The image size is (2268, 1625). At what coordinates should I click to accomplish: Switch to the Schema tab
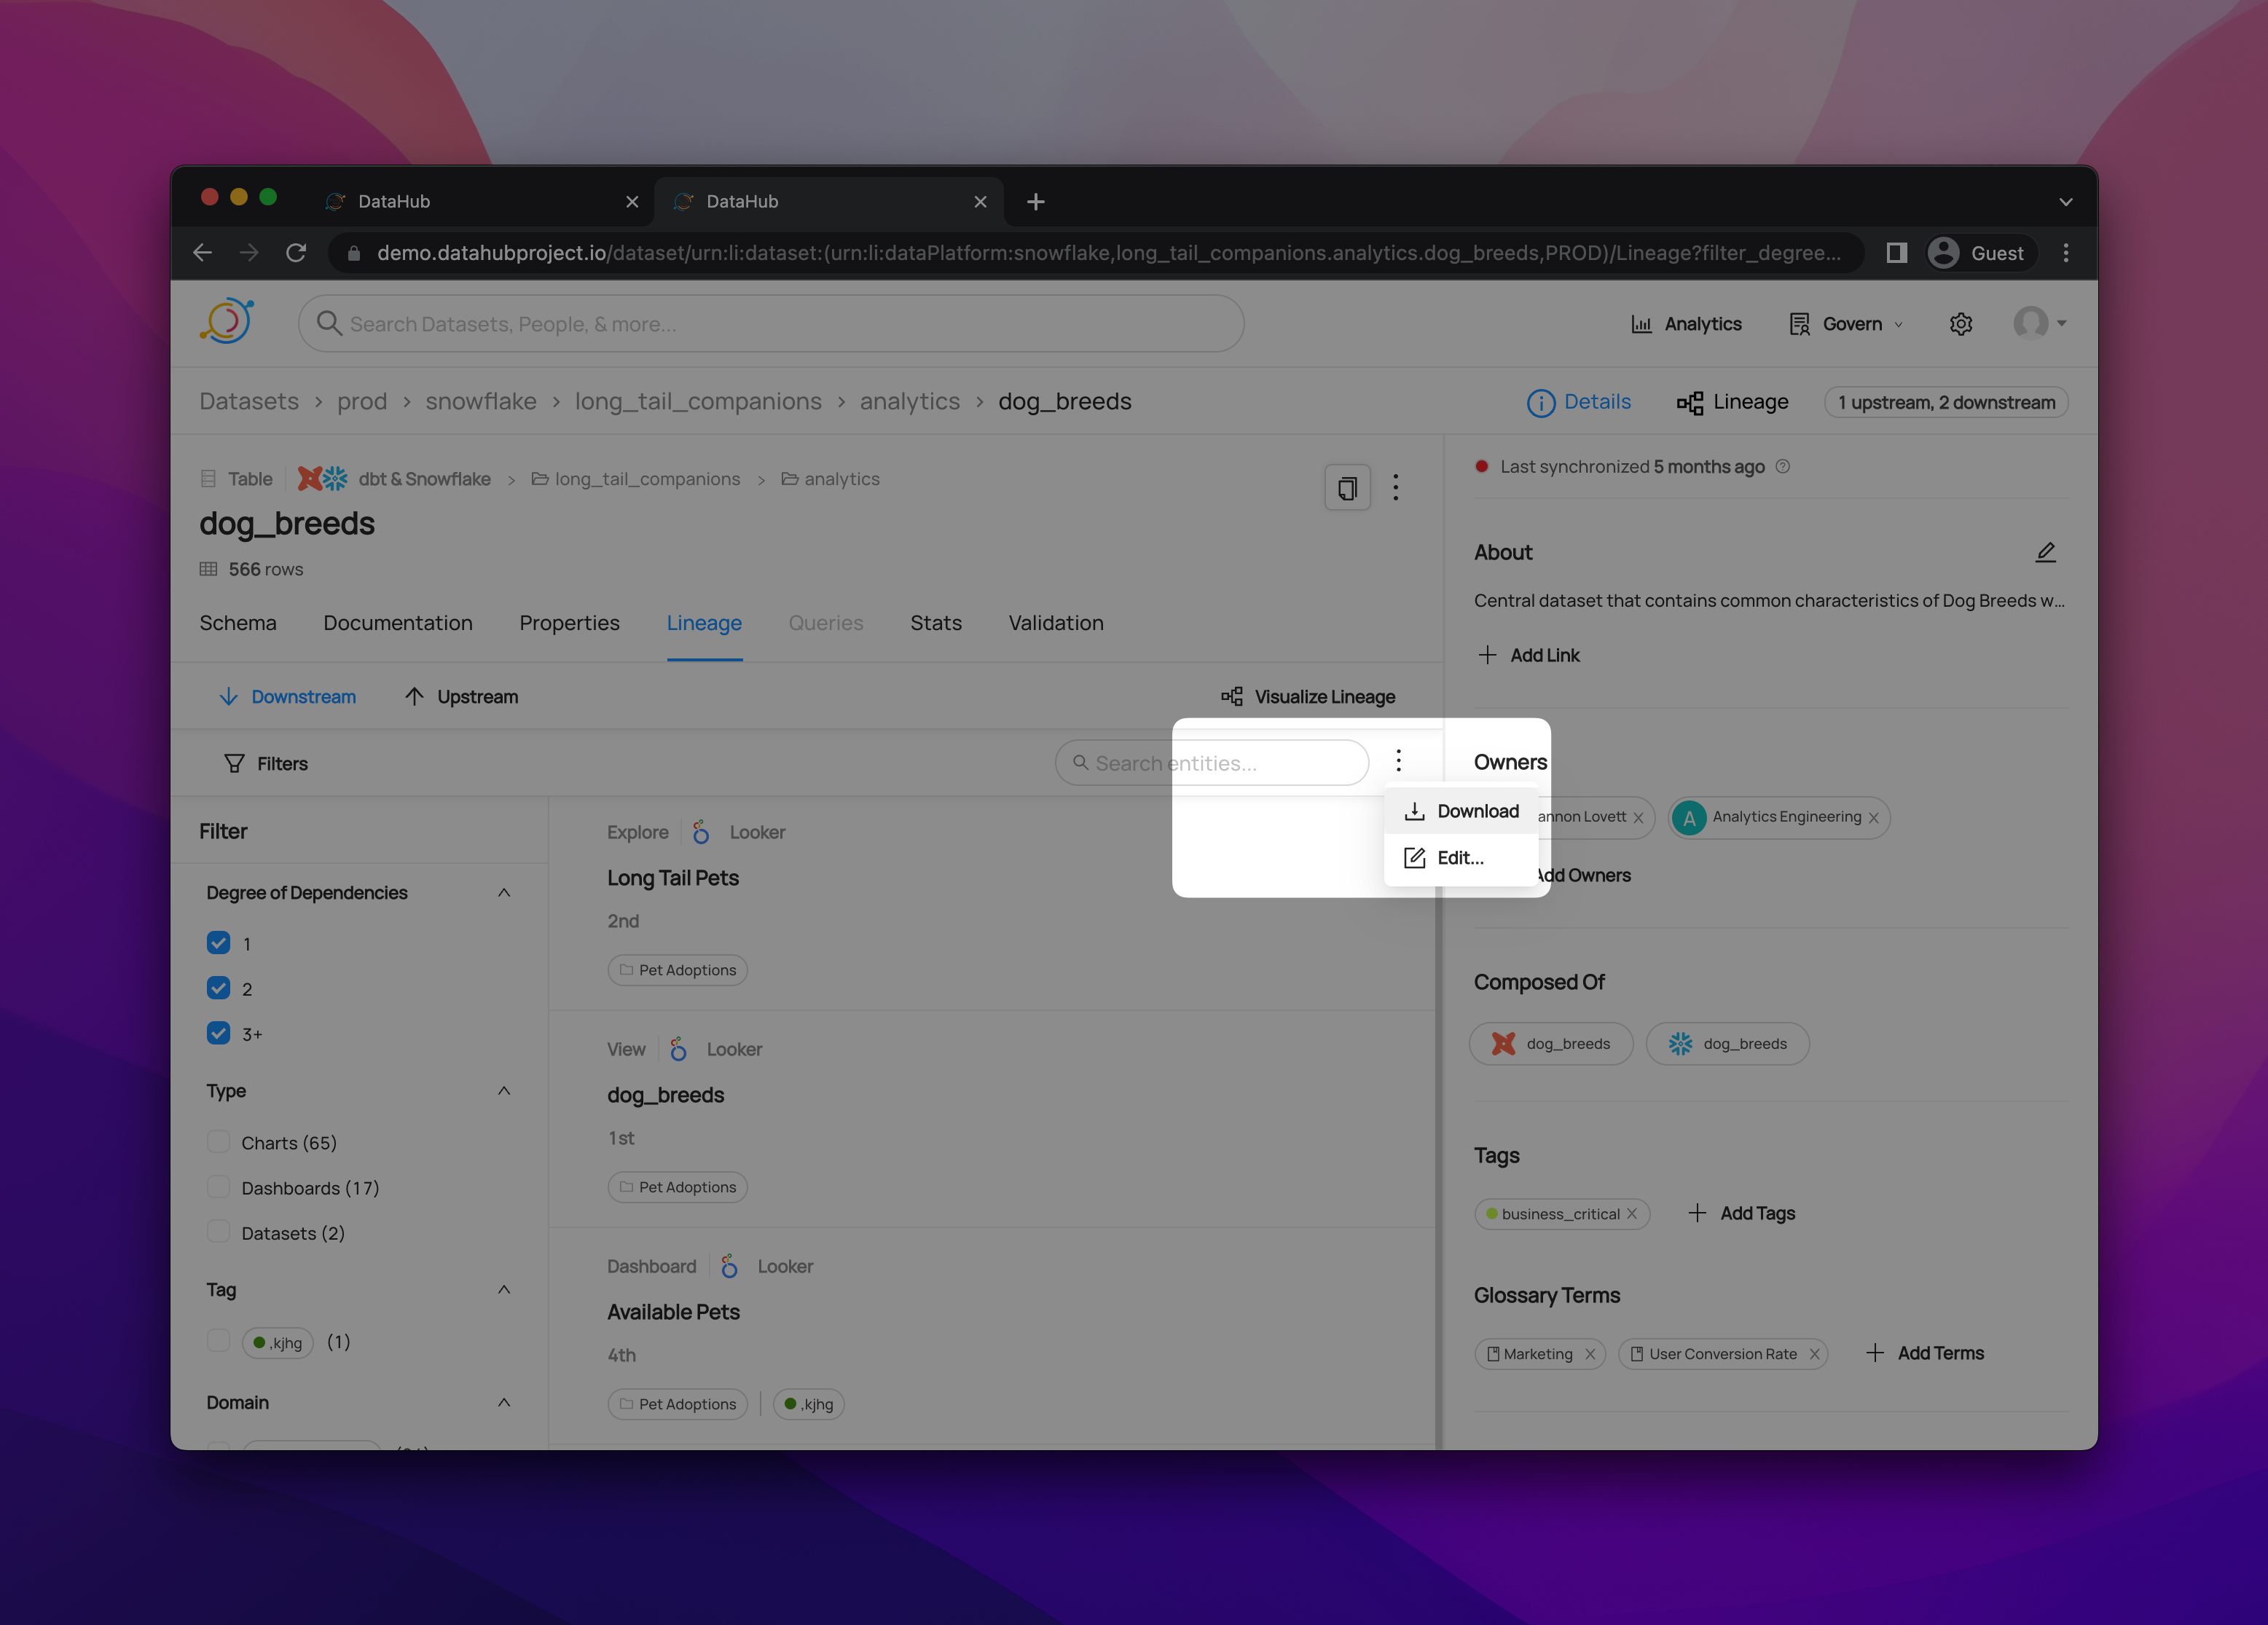pyautogui.click(x=238, y=623)
